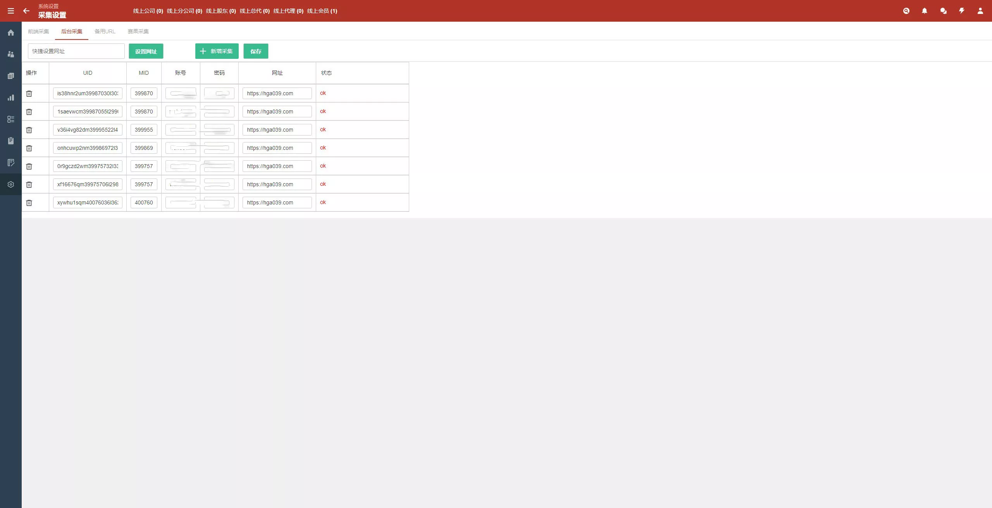992x508 pixels.
Task: Click UID field v36i4vg82dm
Action: click(88, 130)
